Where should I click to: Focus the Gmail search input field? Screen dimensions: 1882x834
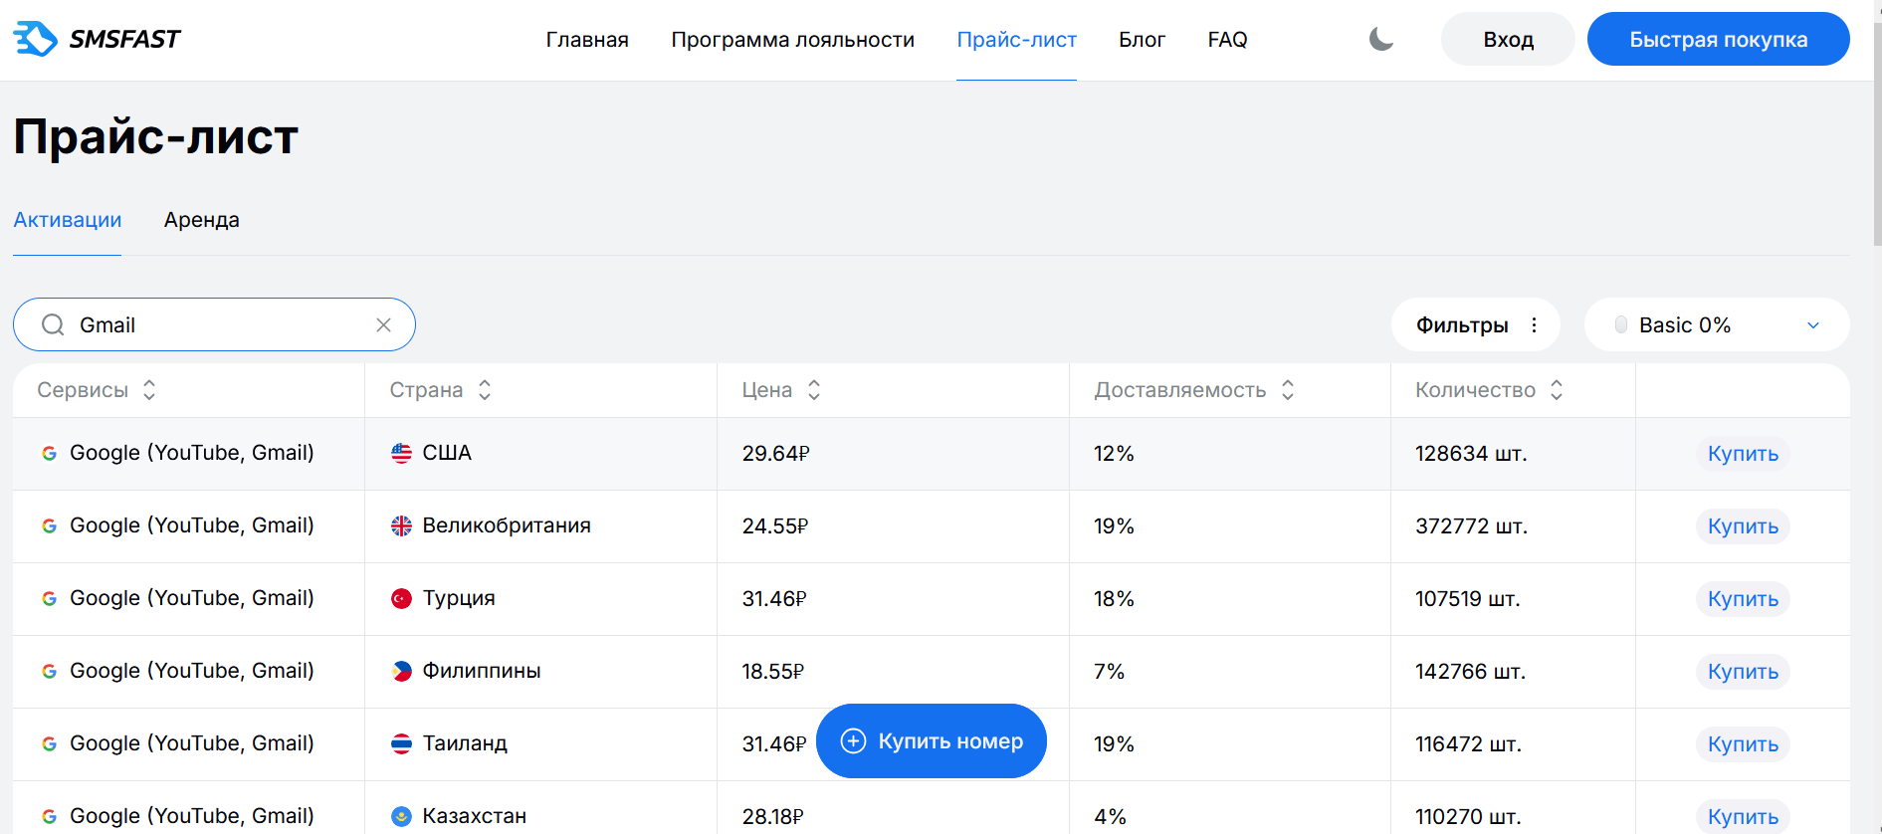pos(214,325)
